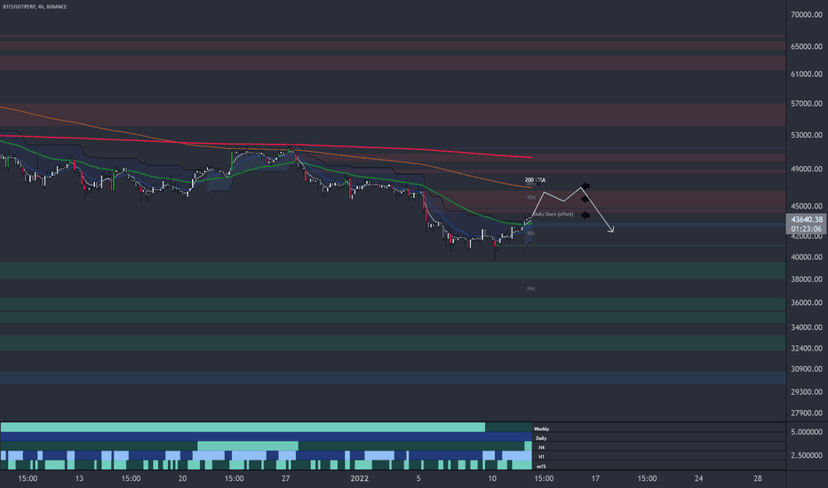Click the 2022 year marker on time axis
Screen dimensions: 828x488
coord(360,478)
